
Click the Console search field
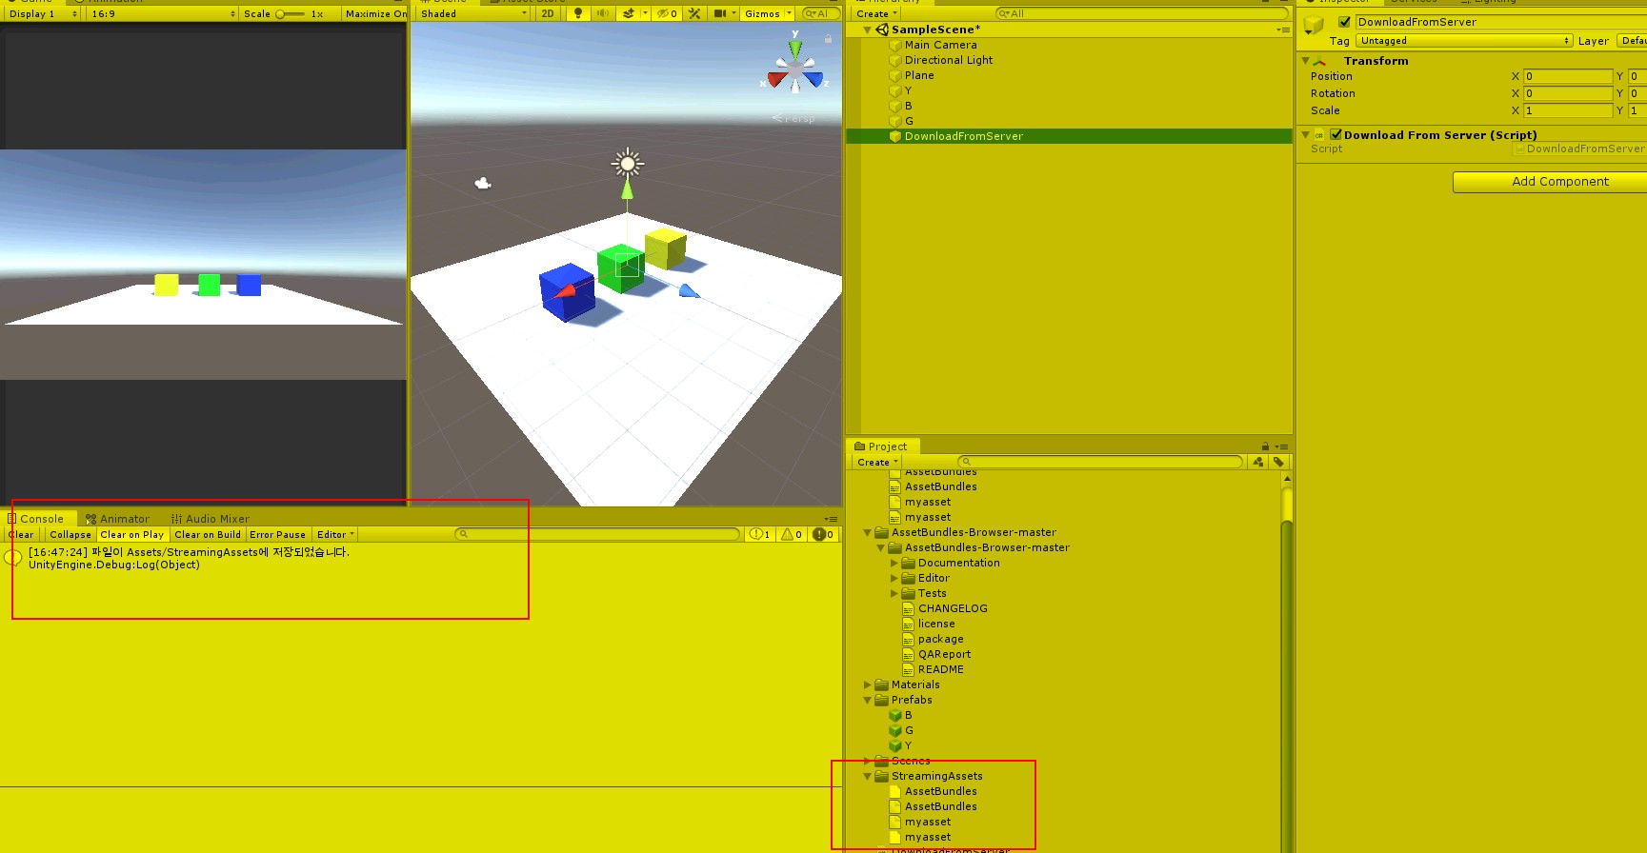[x=597, y=534]
